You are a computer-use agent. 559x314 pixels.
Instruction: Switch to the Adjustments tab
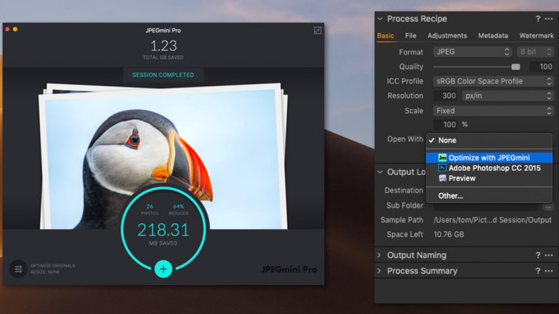[x=447, y=36]
